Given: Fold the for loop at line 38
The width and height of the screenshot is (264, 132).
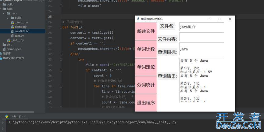Looking at the screenshot, I should tap(61, 86).
